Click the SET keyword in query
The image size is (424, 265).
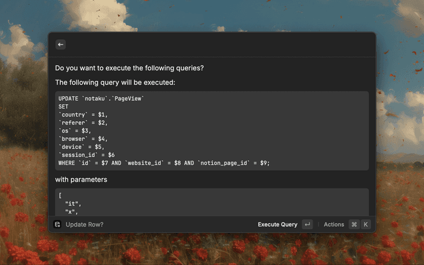[x=64, y=107]
